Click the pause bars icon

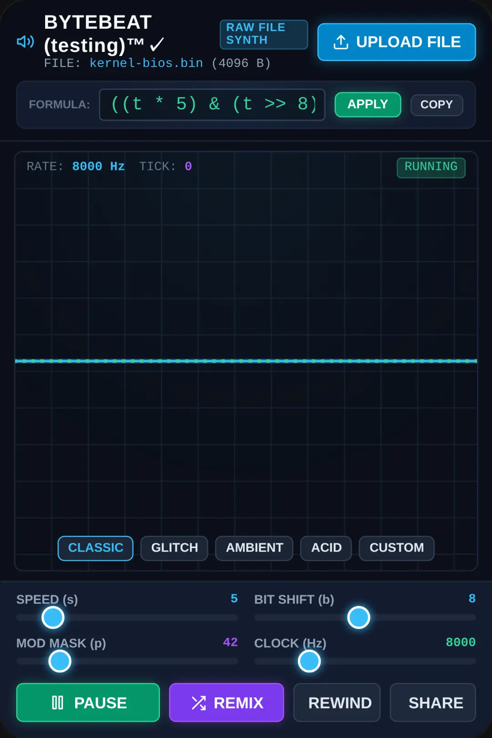tap(57, 702)
